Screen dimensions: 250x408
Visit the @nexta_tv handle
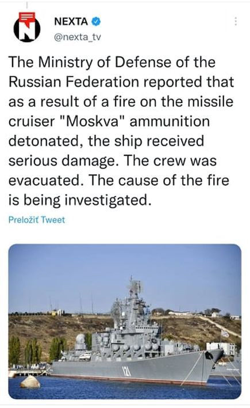click(x=77, y=37)
